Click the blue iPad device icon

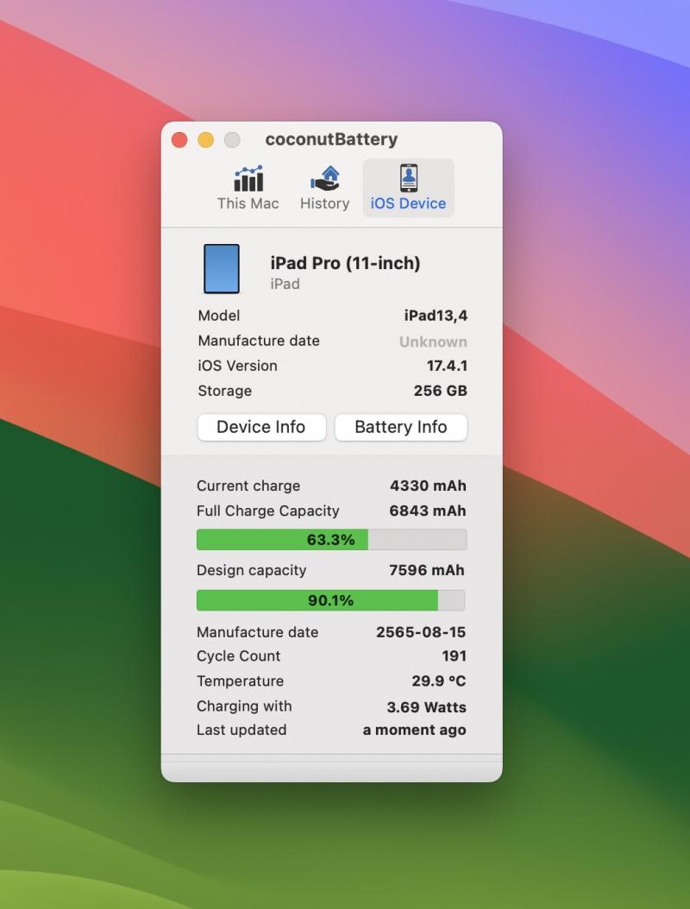[x=222, y=269]
